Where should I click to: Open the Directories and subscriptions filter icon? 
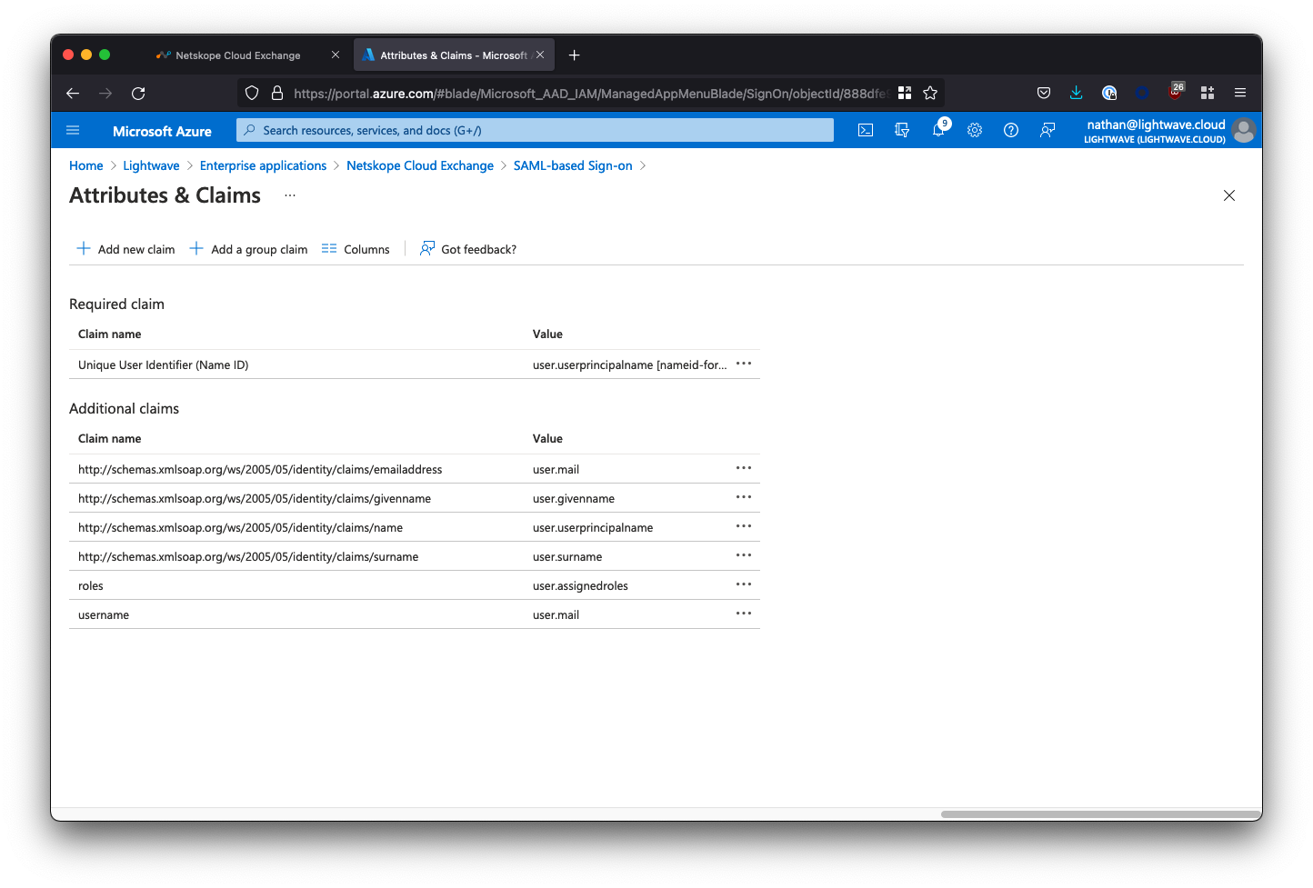tap(902, 131)
